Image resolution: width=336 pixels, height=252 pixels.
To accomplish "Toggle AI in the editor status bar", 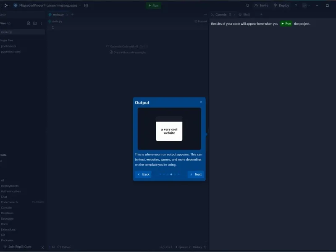I will 52,247.
